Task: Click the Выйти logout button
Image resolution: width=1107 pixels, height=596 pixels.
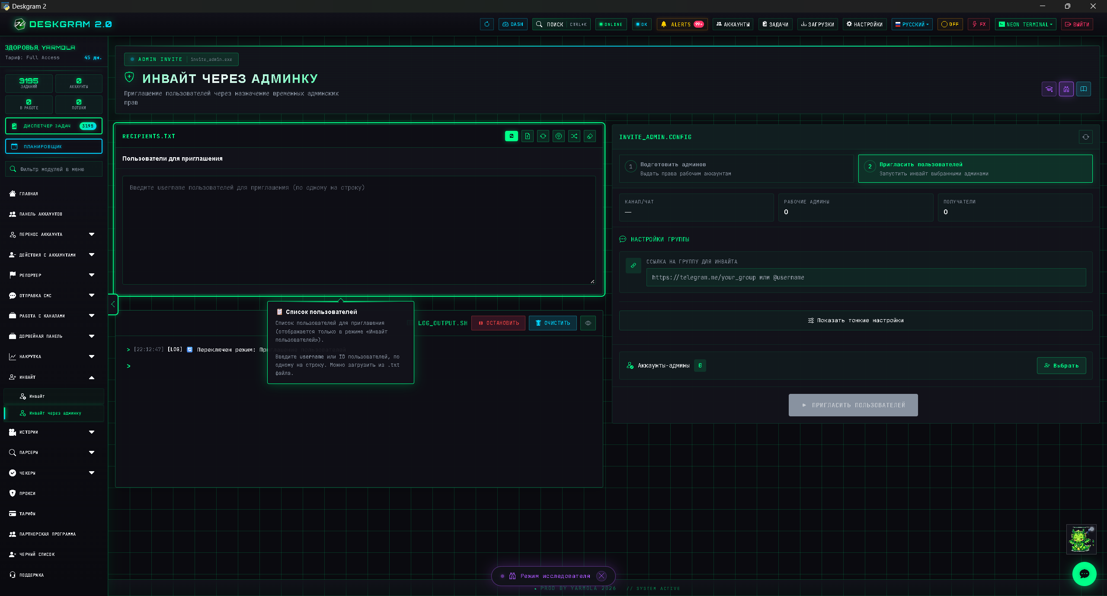Action: point(1077,24)
